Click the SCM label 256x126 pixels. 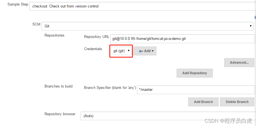click(x=36, y=24)
